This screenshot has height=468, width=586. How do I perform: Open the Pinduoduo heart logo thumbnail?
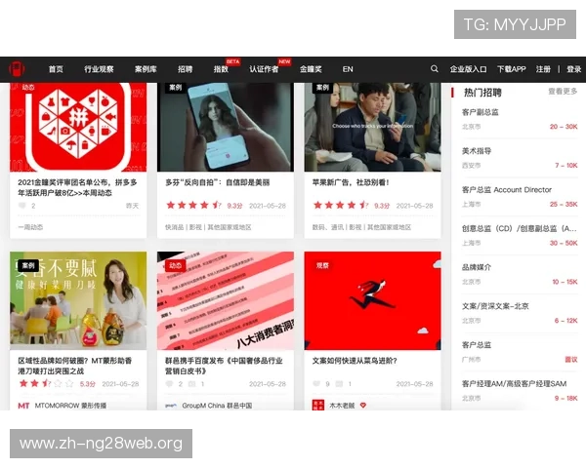(78, 127)
